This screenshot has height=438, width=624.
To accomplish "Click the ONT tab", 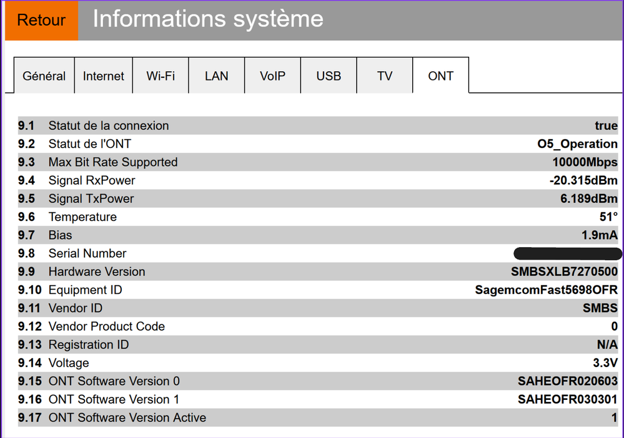I will pyautogui.click(x=440, y=76).
